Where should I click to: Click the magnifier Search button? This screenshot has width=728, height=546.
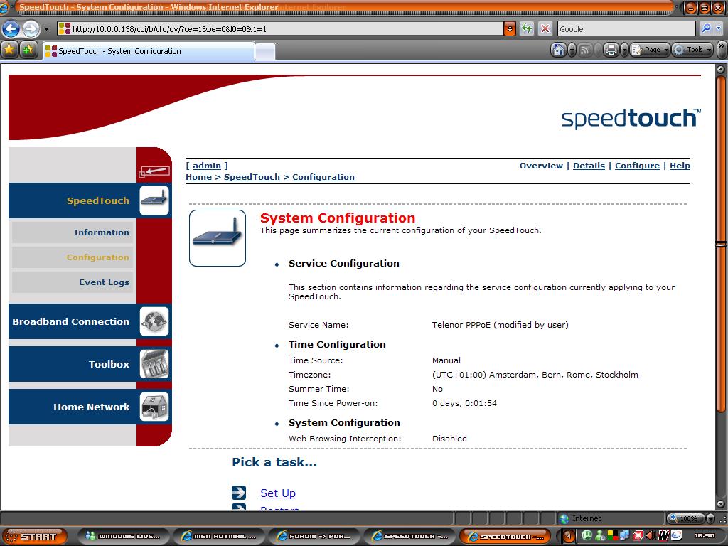coord(706,28)
